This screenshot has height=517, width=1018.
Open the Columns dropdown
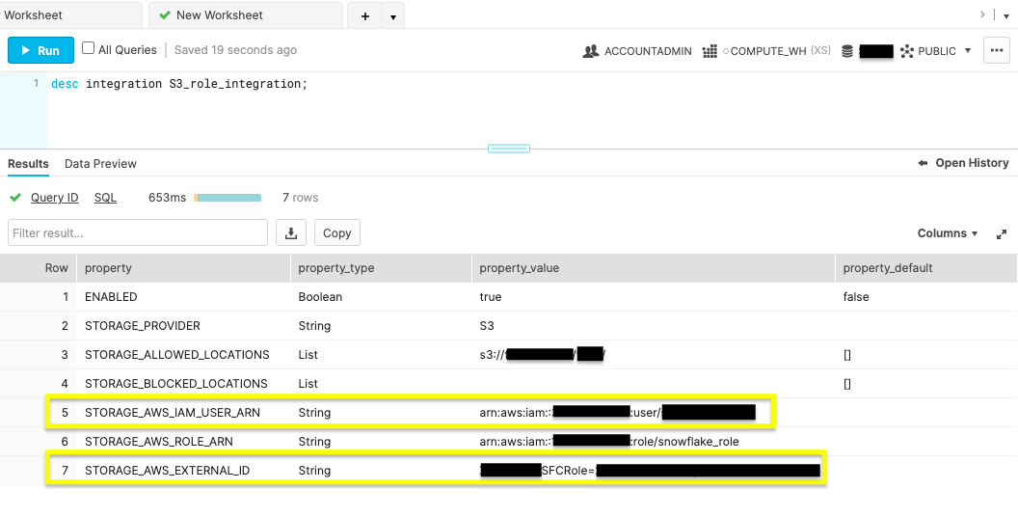pyautogui.click(x=948, y=233)
